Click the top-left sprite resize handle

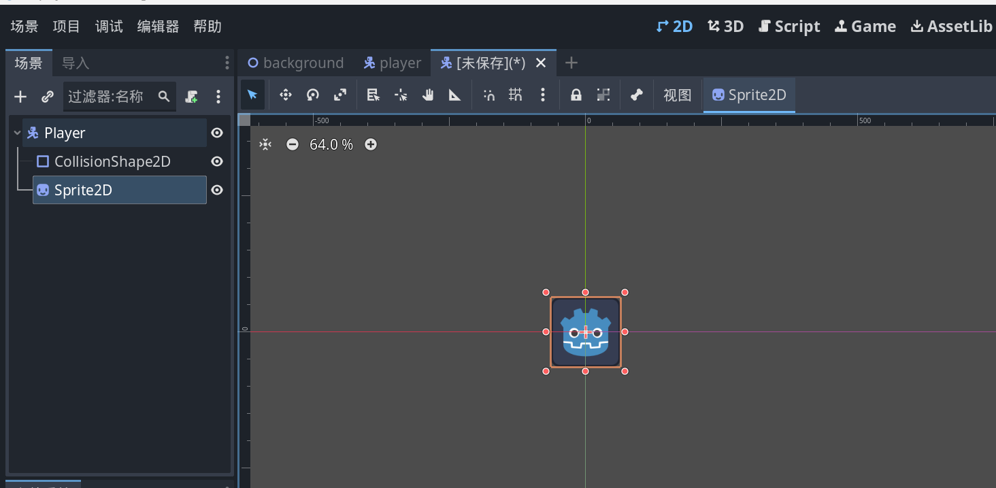point(546,292)
